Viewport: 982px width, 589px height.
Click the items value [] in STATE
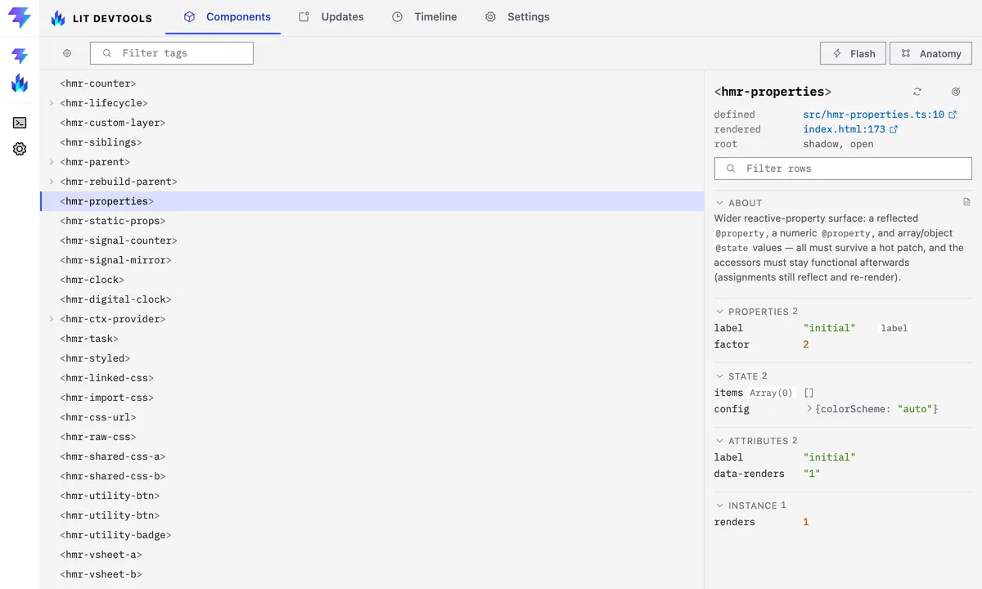point(809,393)
